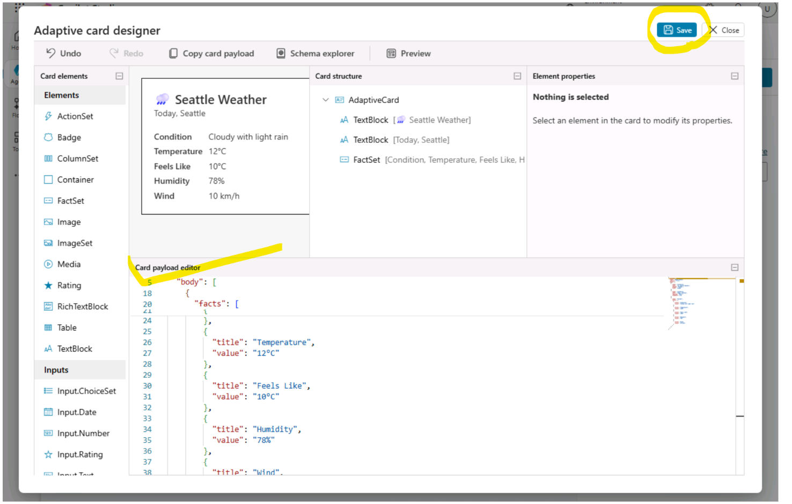Collapse the Card payload editor panel
This screenshot has height=504, width=792.
click(735, 267)
